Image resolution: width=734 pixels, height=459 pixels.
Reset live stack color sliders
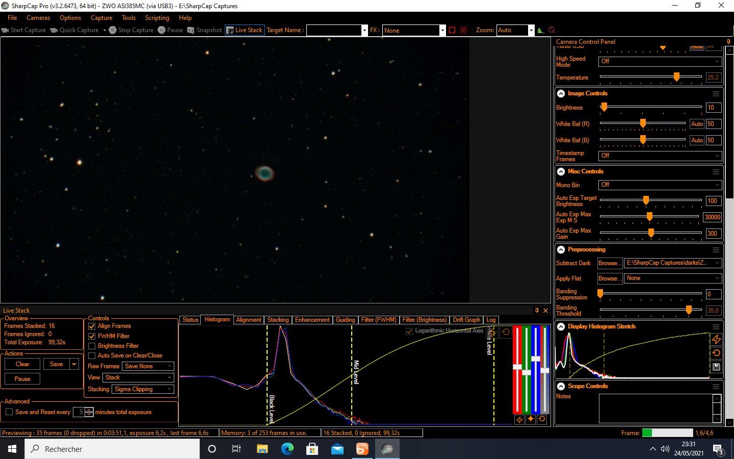[542, 419]
